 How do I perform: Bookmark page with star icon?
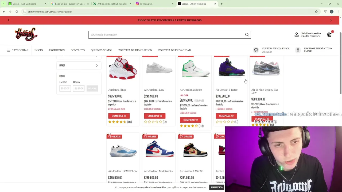pyautogui.click(x=316, y=12)
